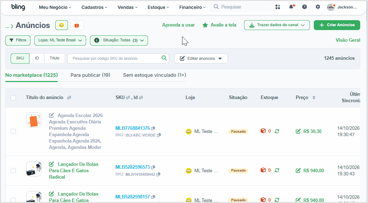This screenshot has width=368, height=203.
Task: Select search by SKU option
Action: coord(20,58)
